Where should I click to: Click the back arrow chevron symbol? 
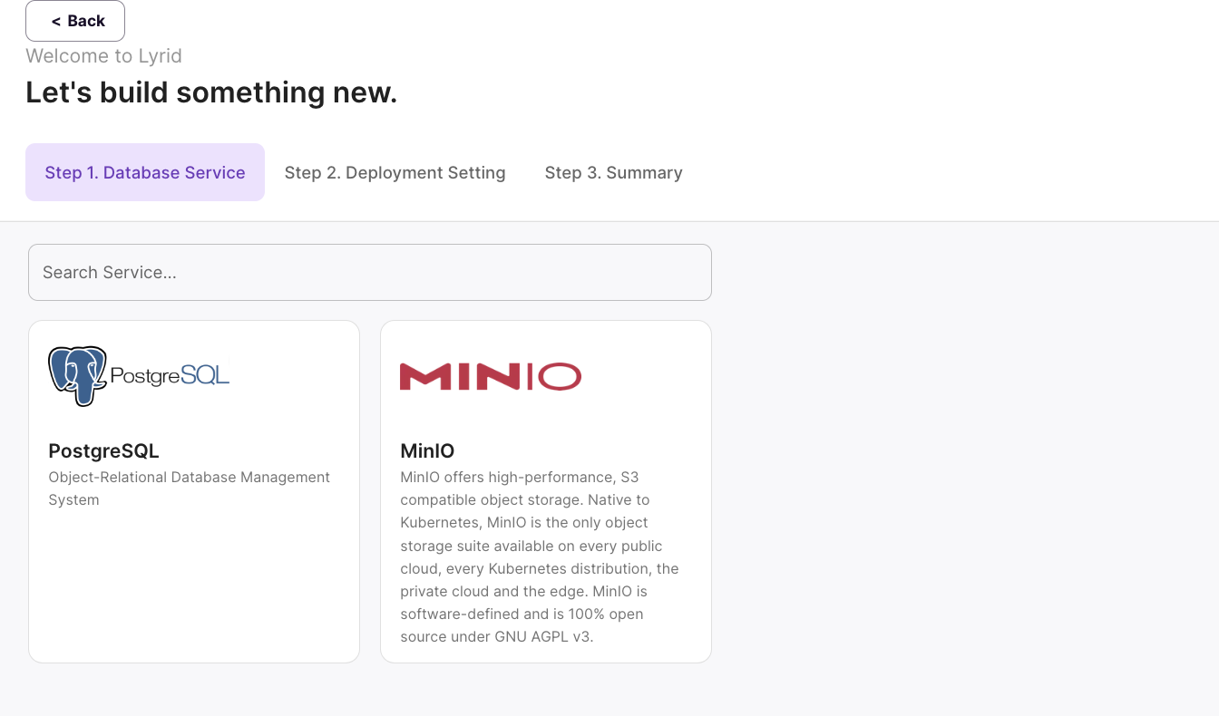[56, 22]
